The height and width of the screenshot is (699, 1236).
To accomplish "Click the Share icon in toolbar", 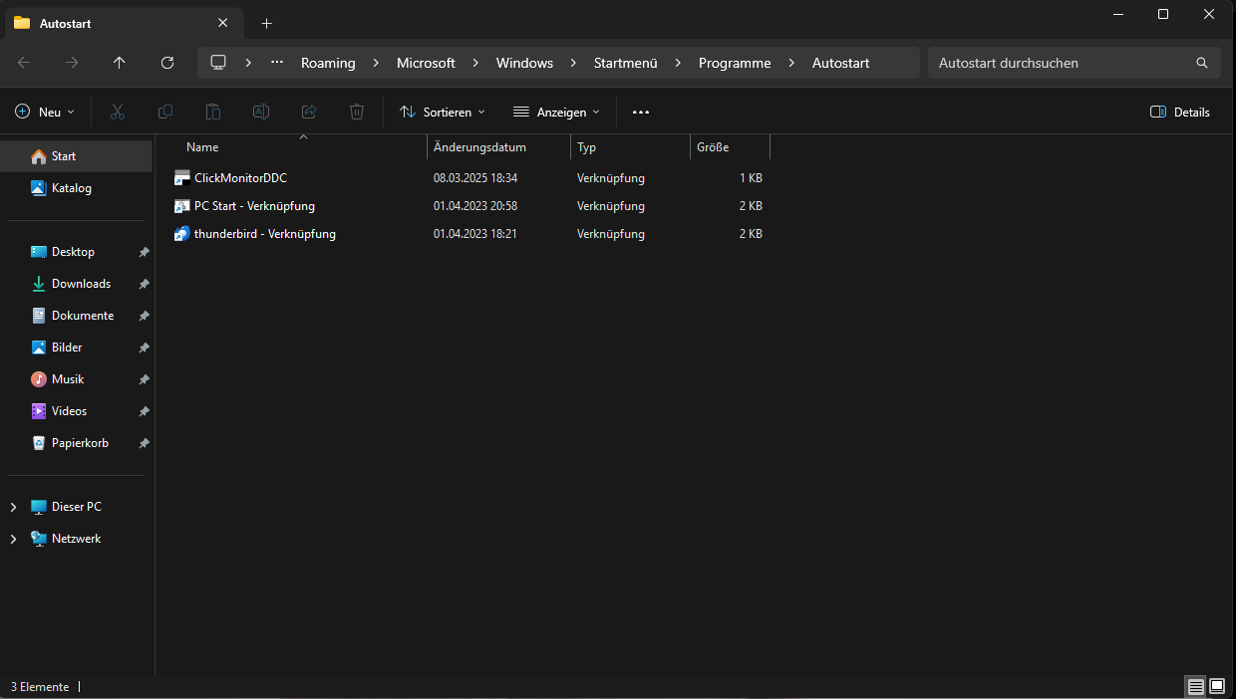I will coord(309,112).
